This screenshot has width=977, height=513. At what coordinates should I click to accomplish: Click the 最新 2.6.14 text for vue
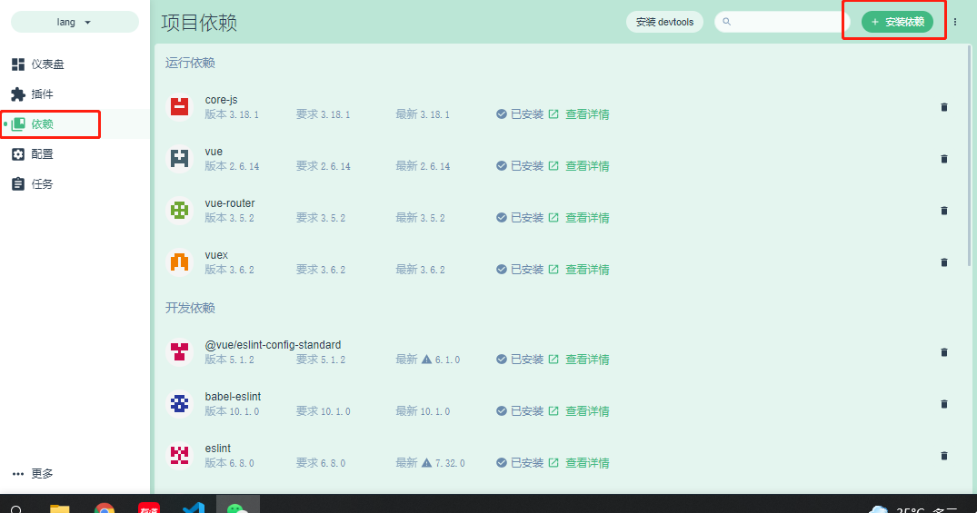[x=423, y=166]
